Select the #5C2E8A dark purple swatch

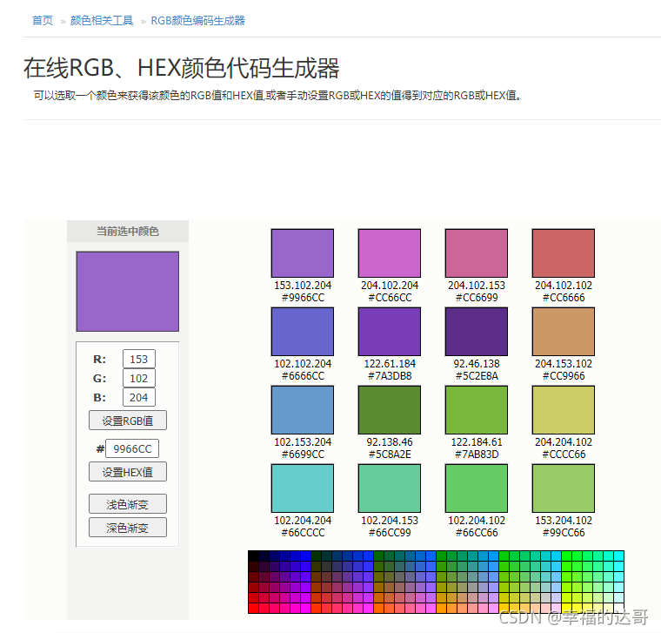click(476, 332)
